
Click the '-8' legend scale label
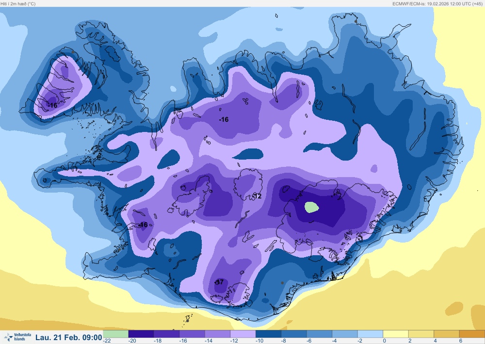tap(284, 341)
